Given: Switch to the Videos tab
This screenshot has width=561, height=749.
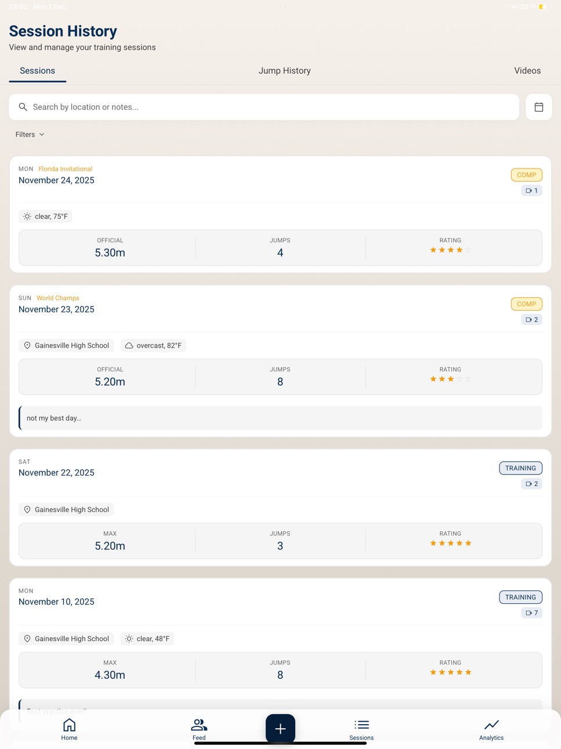Looking at the screenshot, I should coord(527,71).
